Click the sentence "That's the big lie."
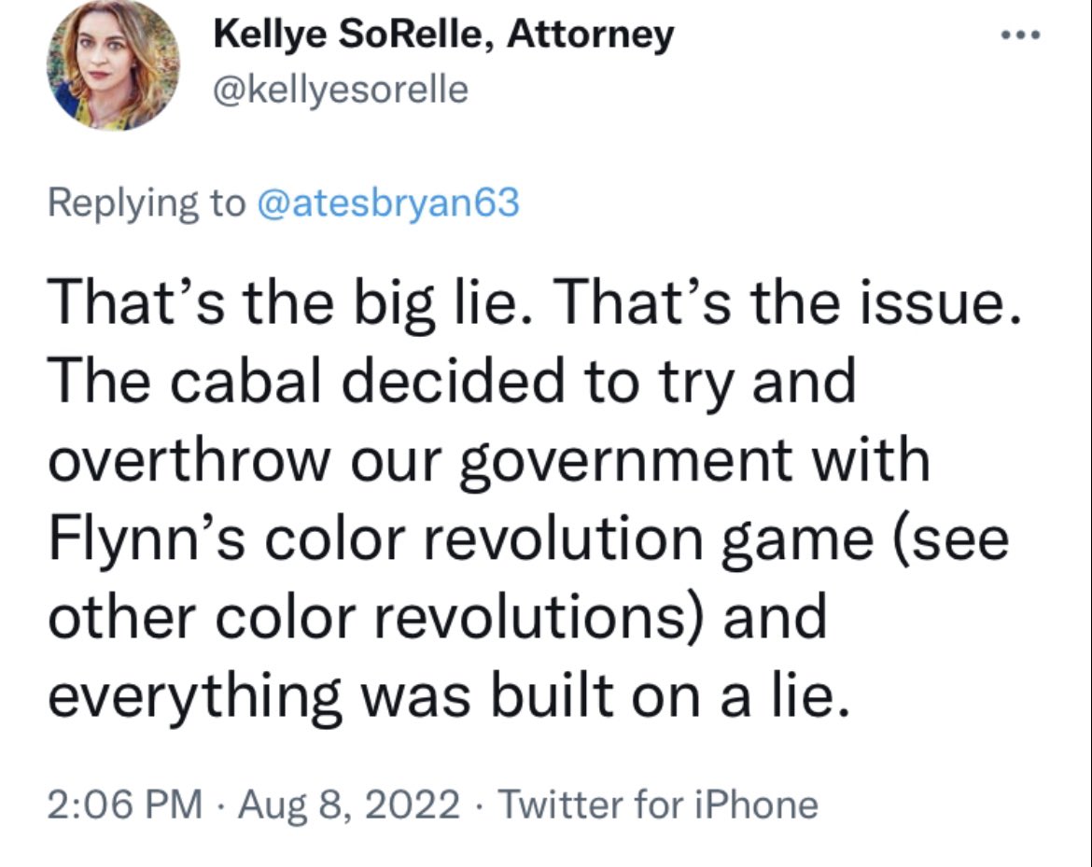The image size is (1092, 867). pyautogui.click(x=281, y=303)
